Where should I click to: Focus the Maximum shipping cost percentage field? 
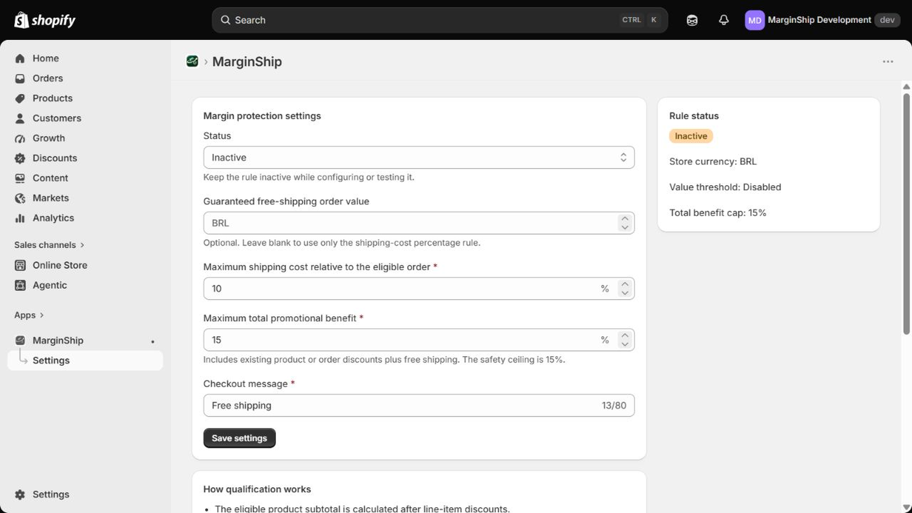click(419, 288)
